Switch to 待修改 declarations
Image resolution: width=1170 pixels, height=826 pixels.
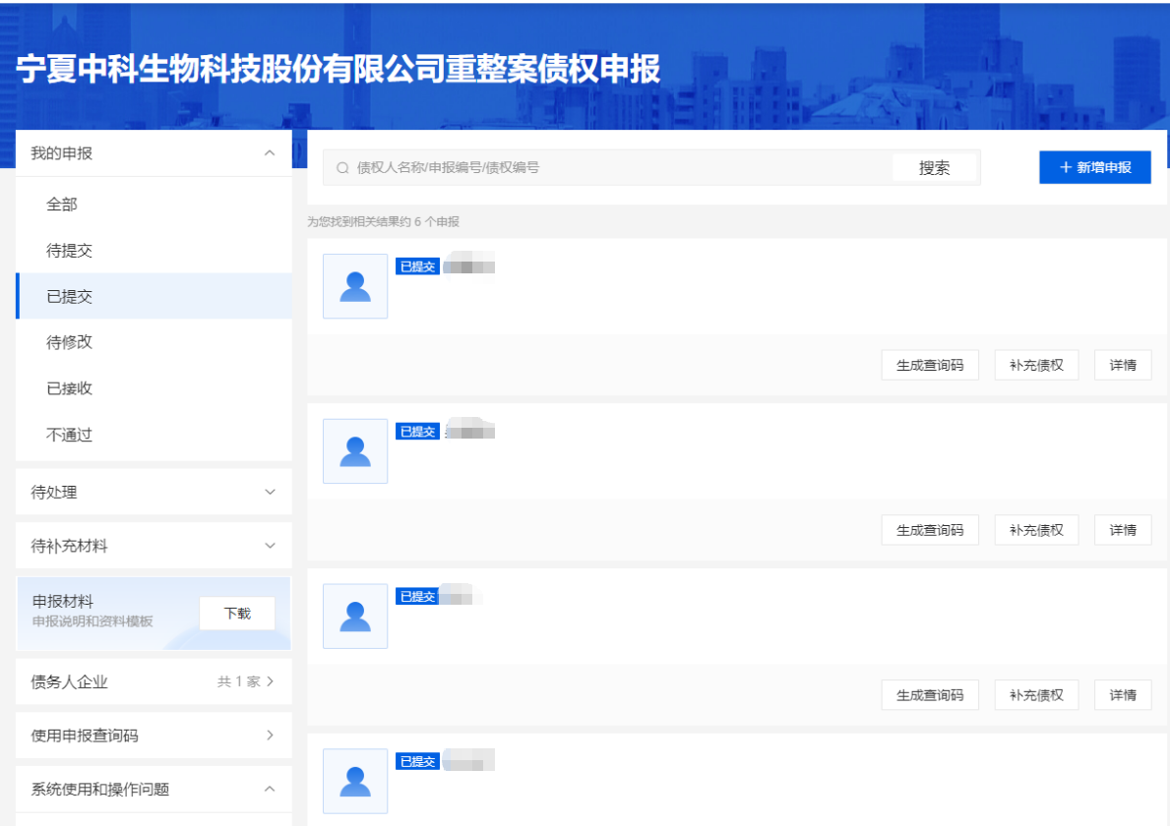[70, 342]
